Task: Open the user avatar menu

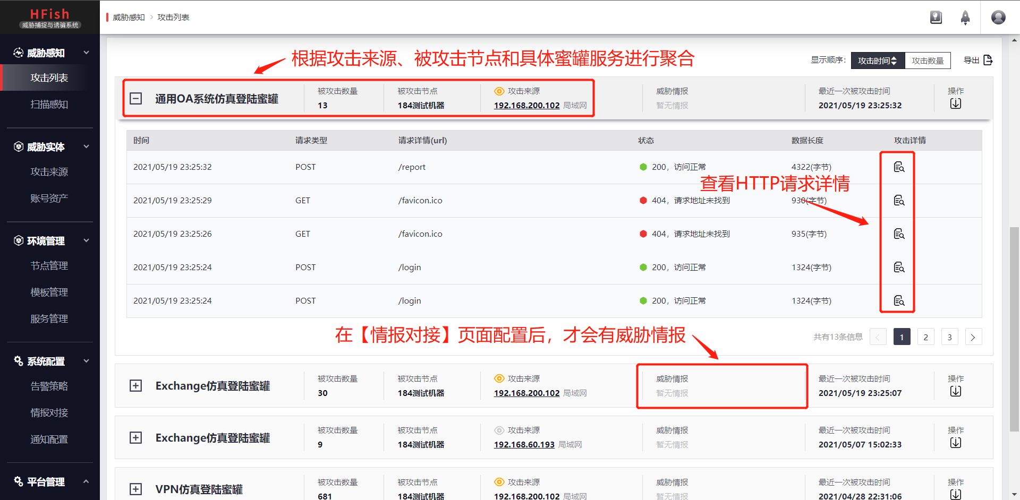Action: click(x=998, y=18)
